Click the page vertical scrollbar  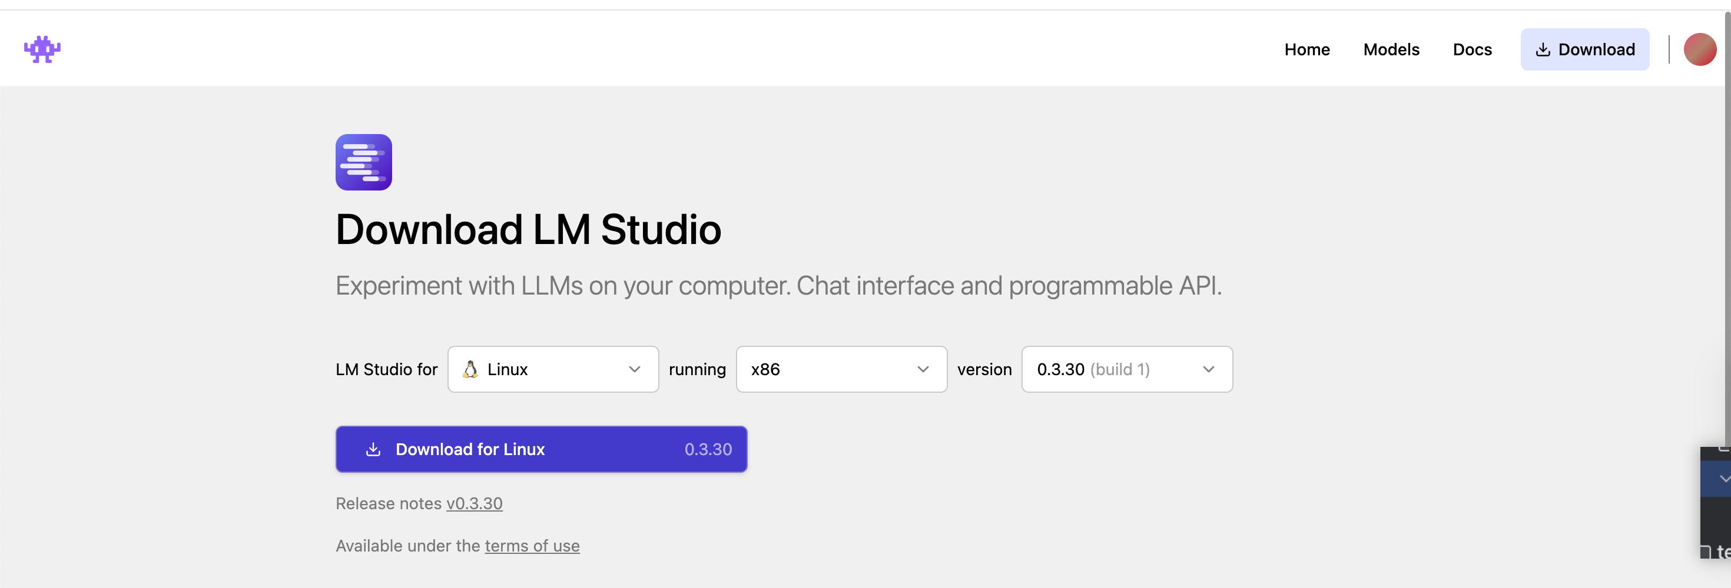[1727, 228]
